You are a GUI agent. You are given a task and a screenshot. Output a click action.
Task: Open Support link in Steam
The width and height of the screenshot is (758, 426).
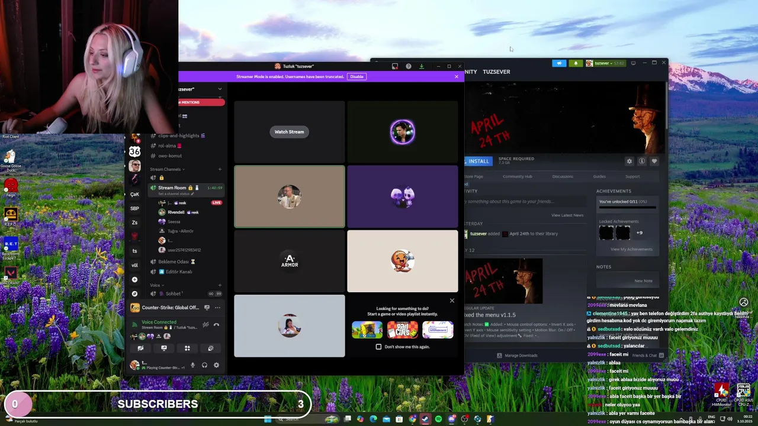click(632, 176)
